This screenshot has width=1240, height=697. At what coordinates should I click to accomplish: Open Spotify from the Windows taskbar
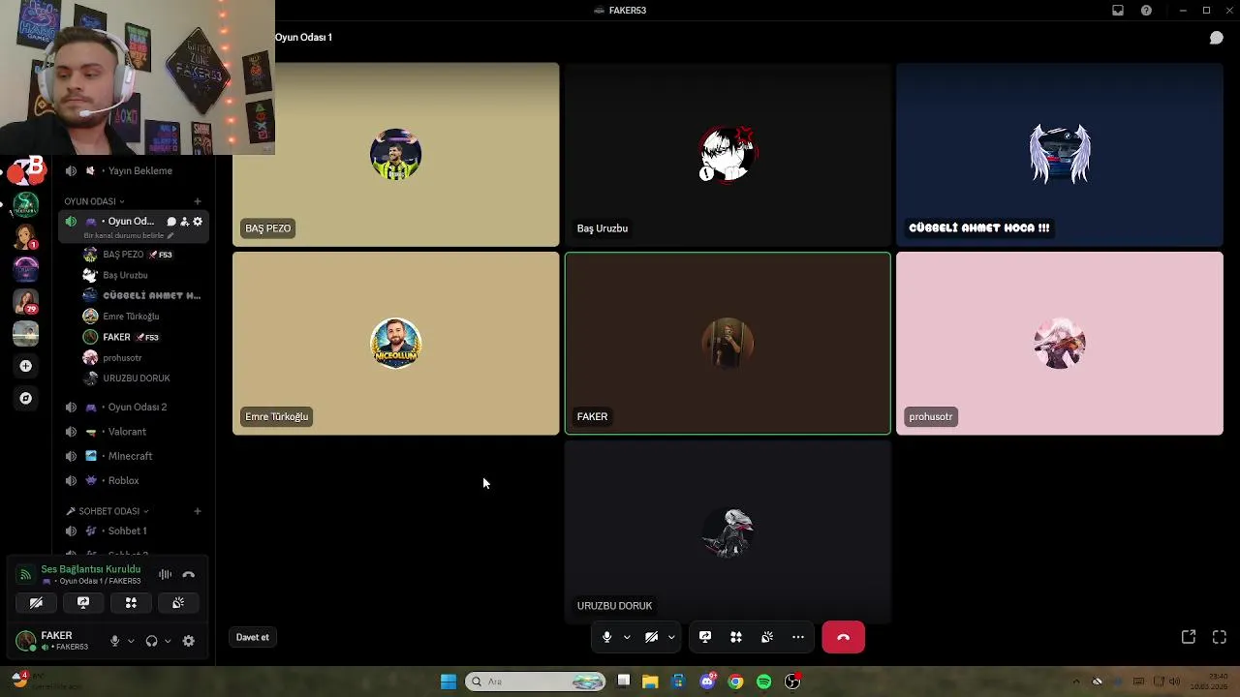pyautogui.click(x=764, y=682)
